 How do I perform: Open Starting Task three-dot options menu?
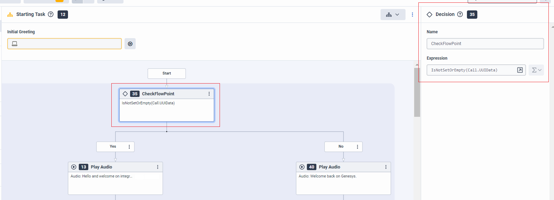tap(412, 15)
